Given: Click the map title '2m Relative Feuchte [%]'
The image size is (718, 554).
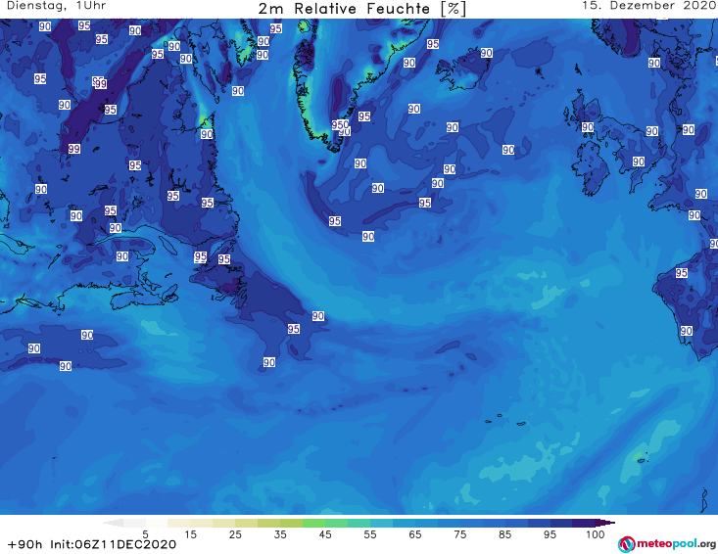Looking at the screenshot, I should [362, 9].
